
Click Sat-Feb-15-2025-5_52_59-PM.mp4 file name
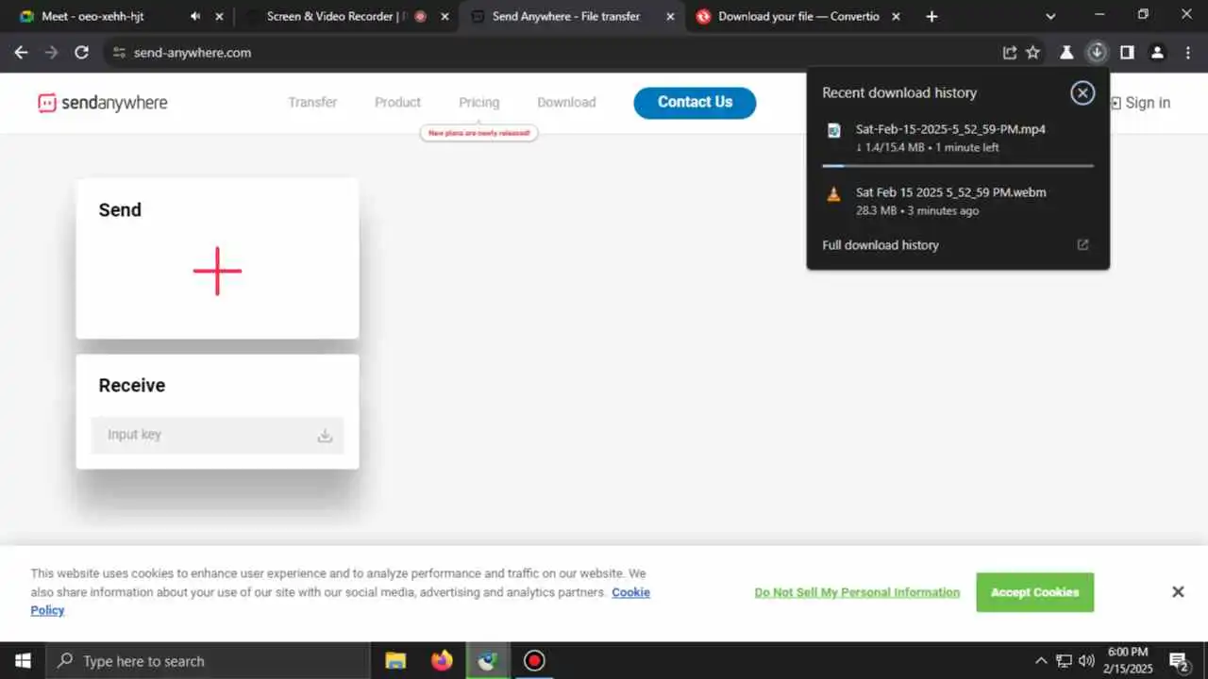point(950,129)
